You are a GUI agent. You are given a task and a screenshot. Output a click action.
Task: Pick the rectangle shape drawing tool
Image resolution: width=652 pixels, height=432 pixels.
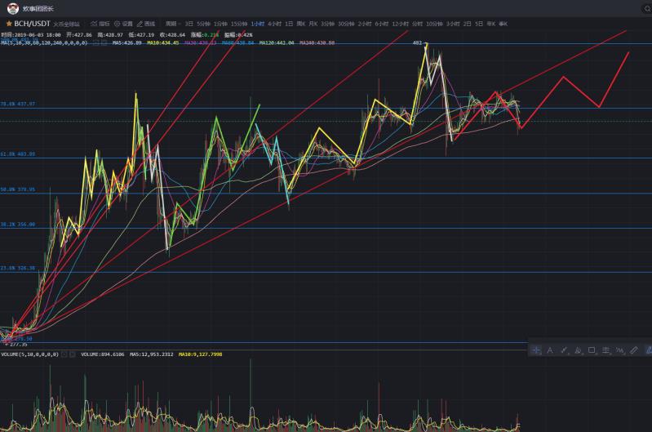pos(592,350)
